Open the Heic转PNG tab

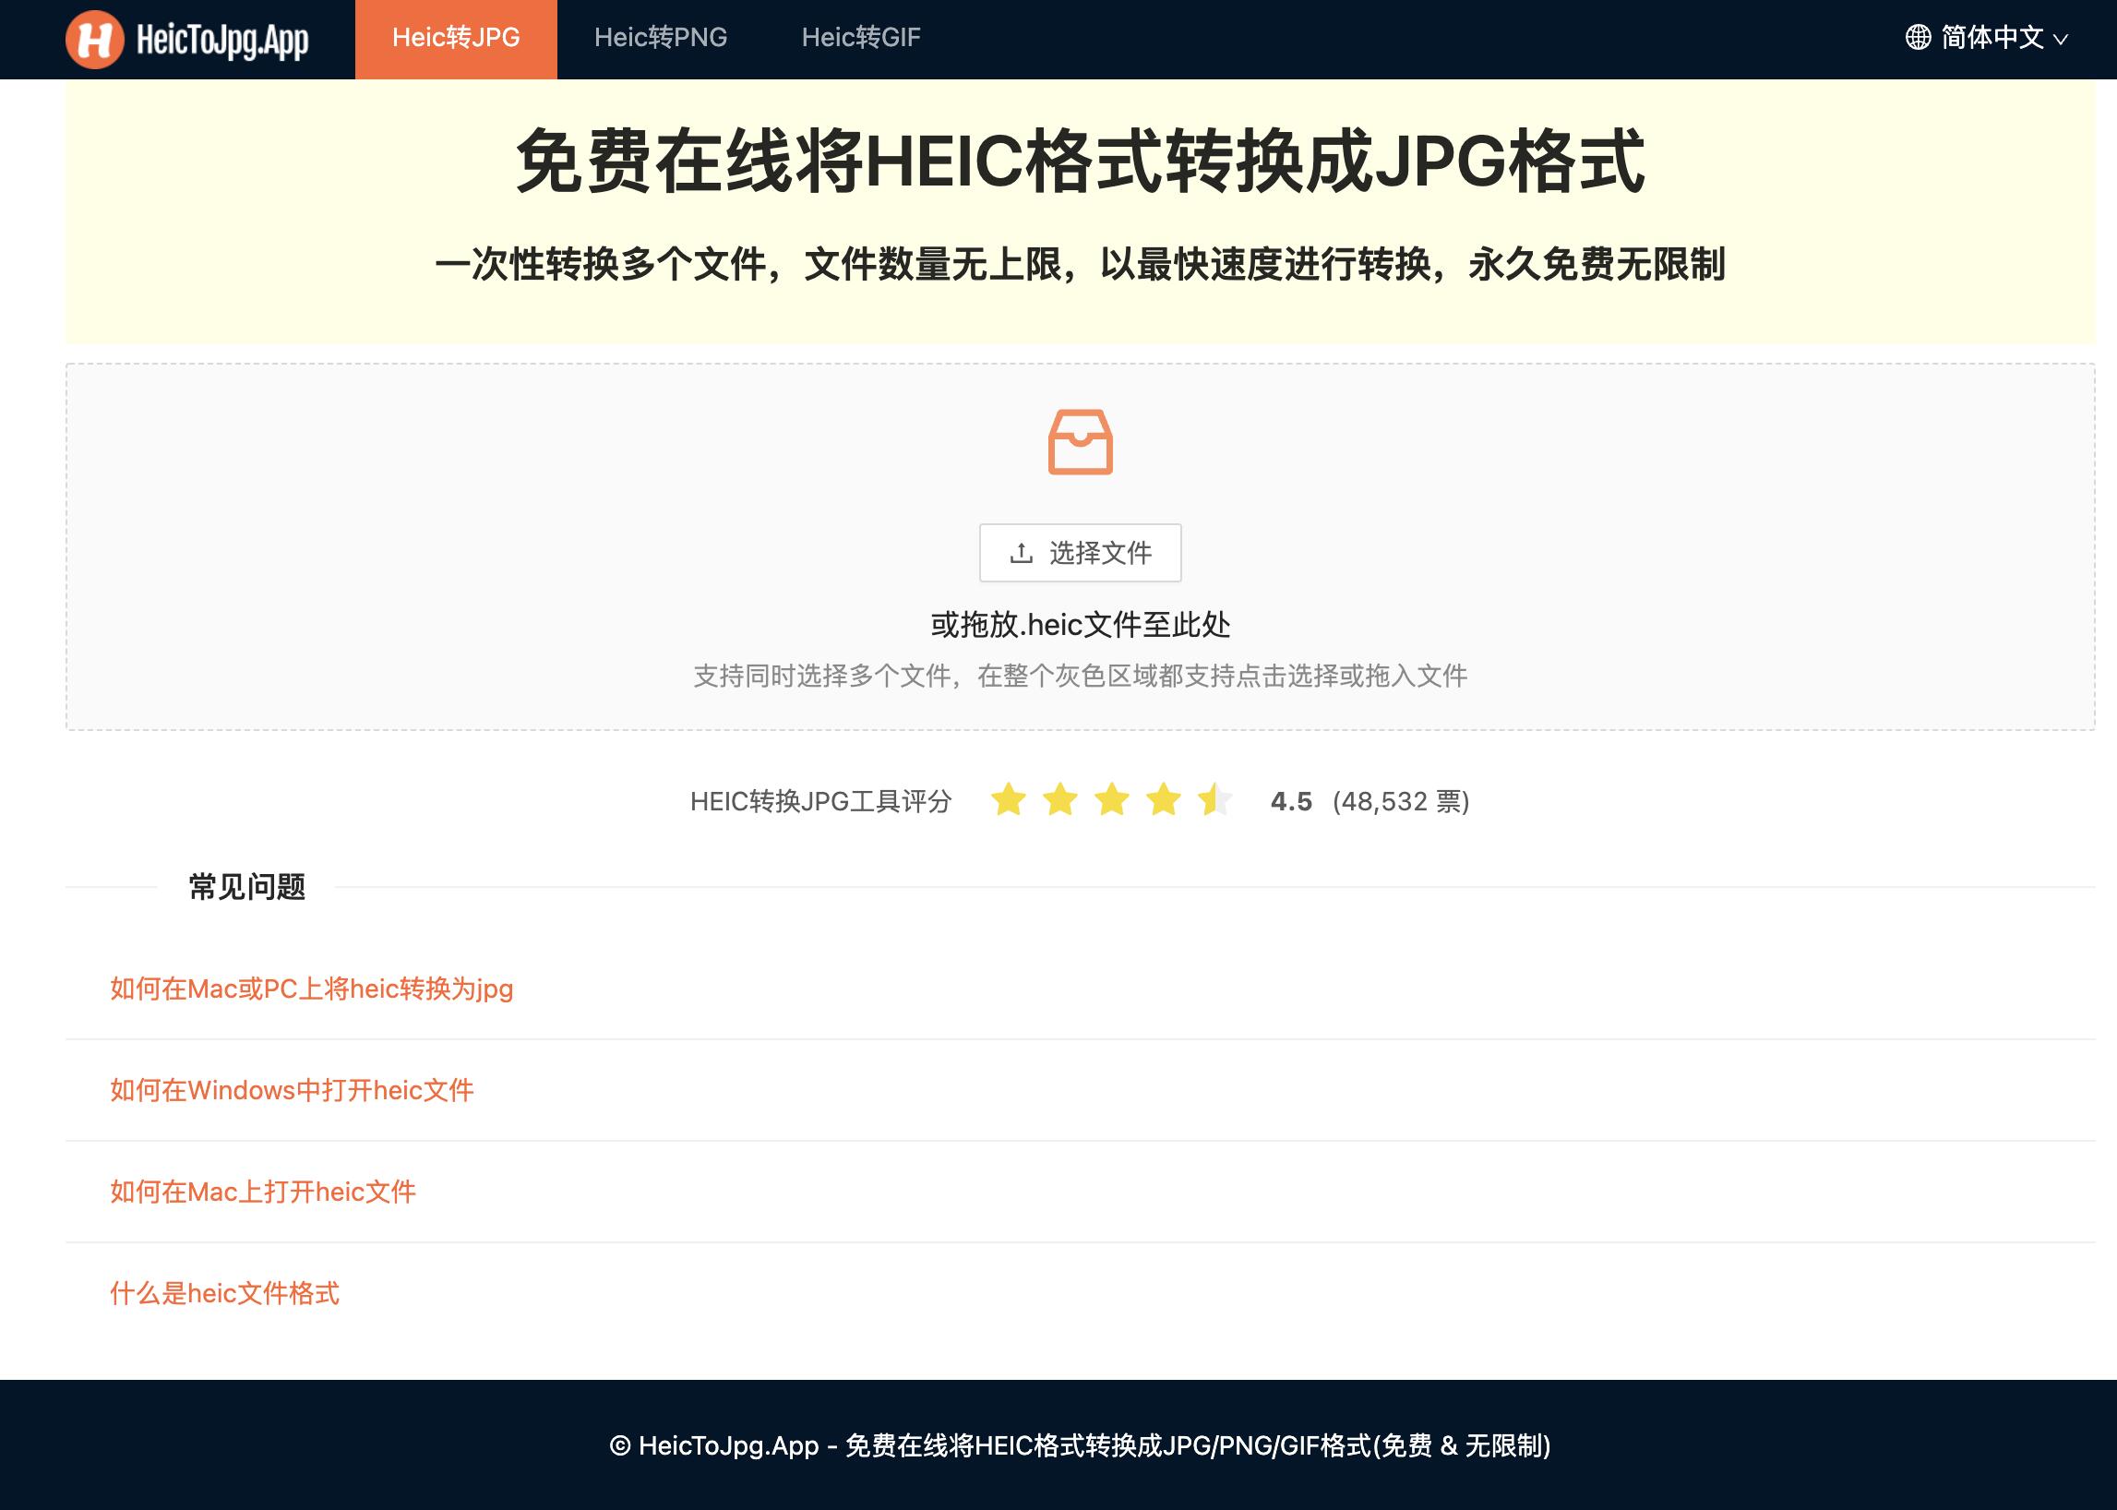[660, 38]
